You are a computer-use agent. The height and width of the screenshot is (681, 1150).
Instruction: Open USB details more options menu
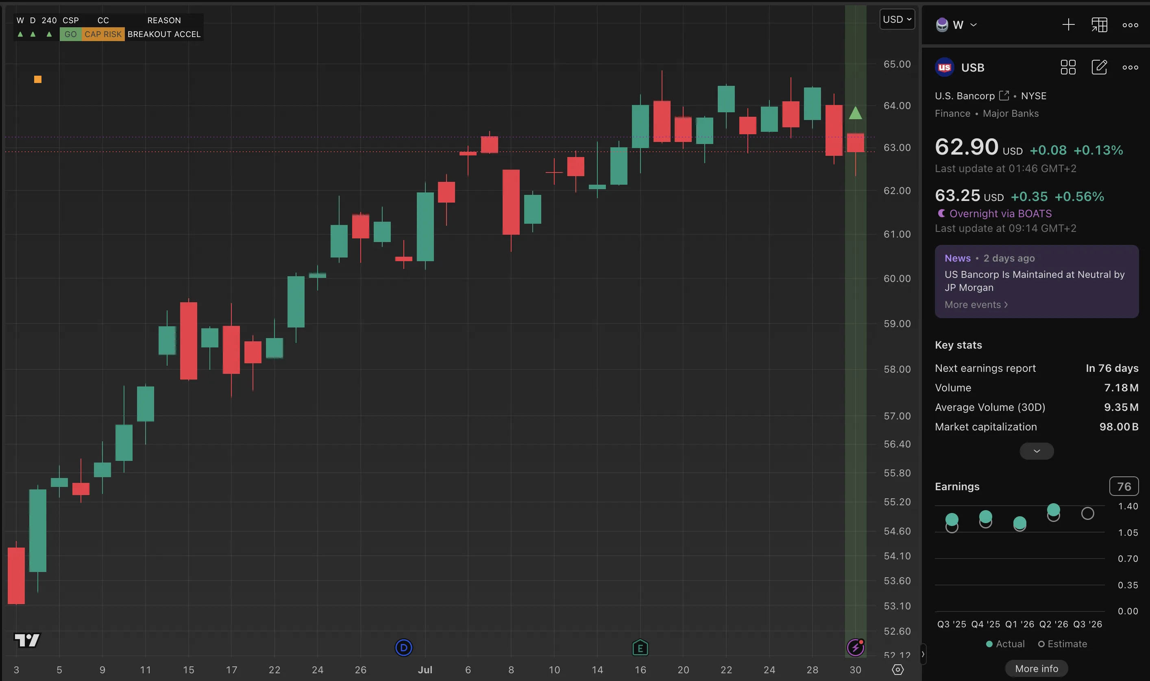pyautogui.click(x=1130, y=68)
